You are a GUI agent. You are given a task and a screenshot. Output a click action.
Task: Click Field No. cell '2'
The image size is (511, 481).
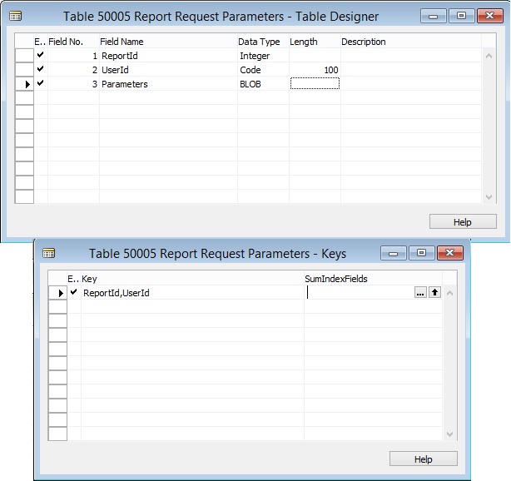click(73, 70)
